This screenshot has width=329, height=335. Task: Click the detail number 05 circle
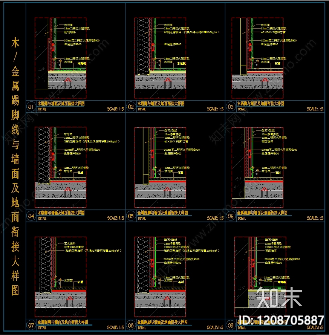coord(131,216)
